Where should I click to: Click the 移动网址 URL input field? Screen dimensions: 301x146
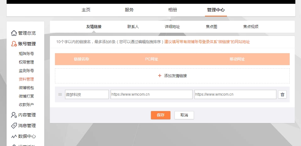pos(235,94)
